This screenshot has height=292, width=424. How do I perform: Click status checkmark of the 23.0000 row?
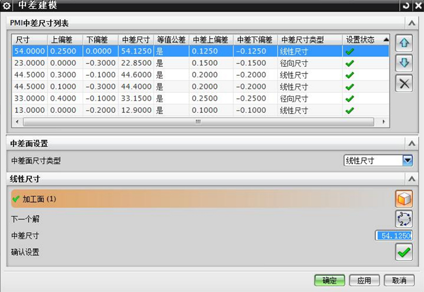(349, 63)
